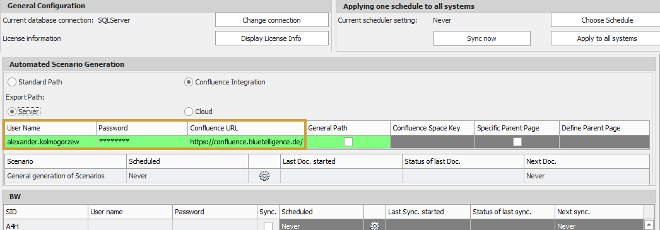Toggle the Sync. checkbox for A4H
The width and height of the screenshot is (660, 230).
tap(268, 226)
